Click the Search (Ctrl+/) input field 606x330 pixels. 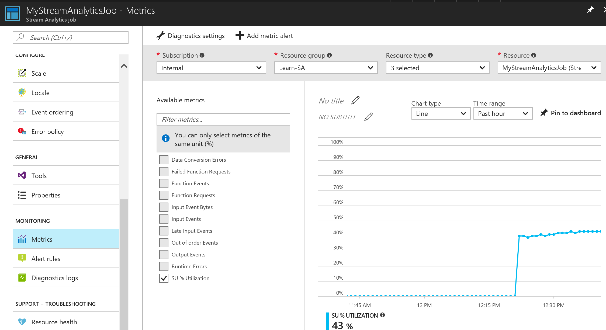pos(71,37)
